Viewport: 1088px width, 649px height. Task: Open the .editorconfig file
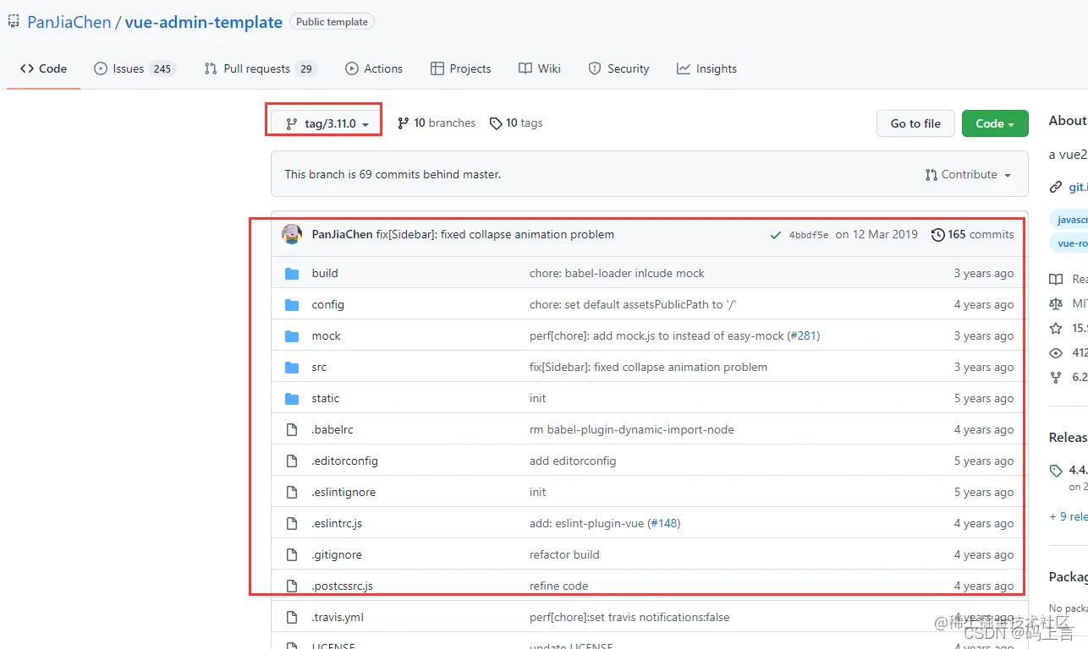tap(344, 461)
